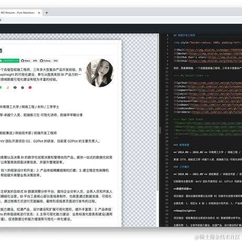Viewport: 242px width, 242px height.
Task: Click the circular profile photo
Action: pyautogui.click(x=99, y=73)
